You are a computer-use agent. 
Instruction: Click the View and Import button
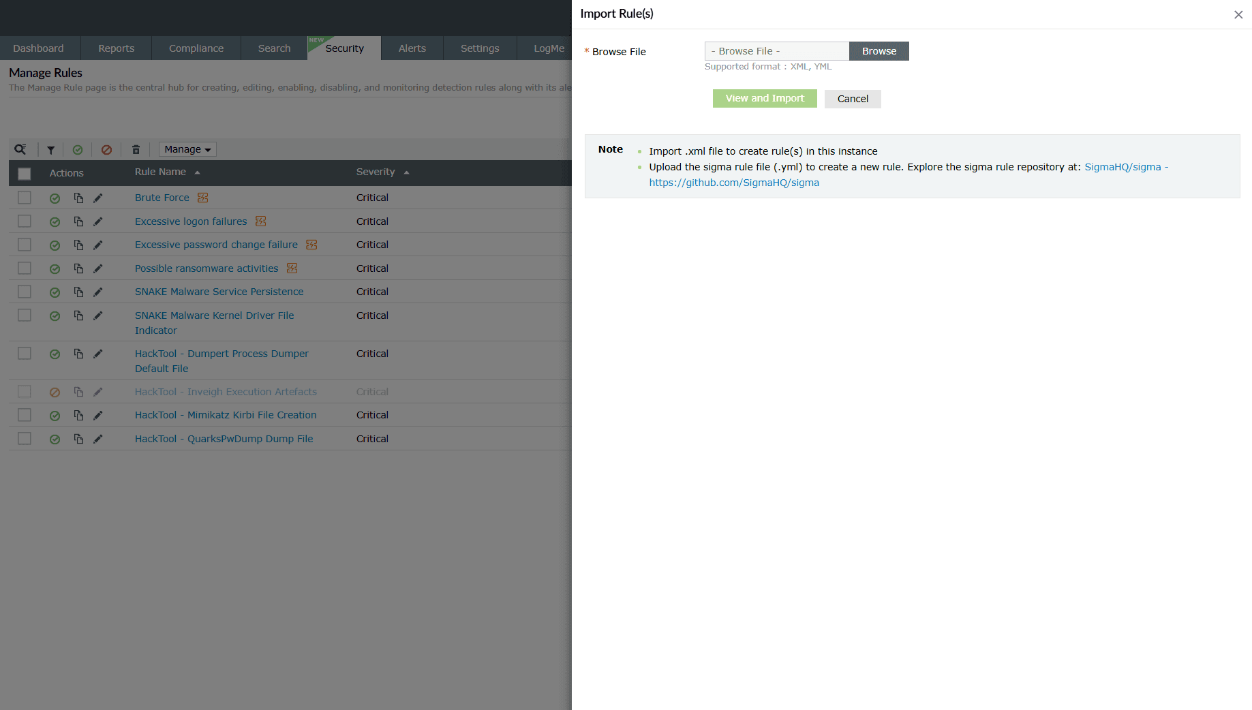point(764,98)
